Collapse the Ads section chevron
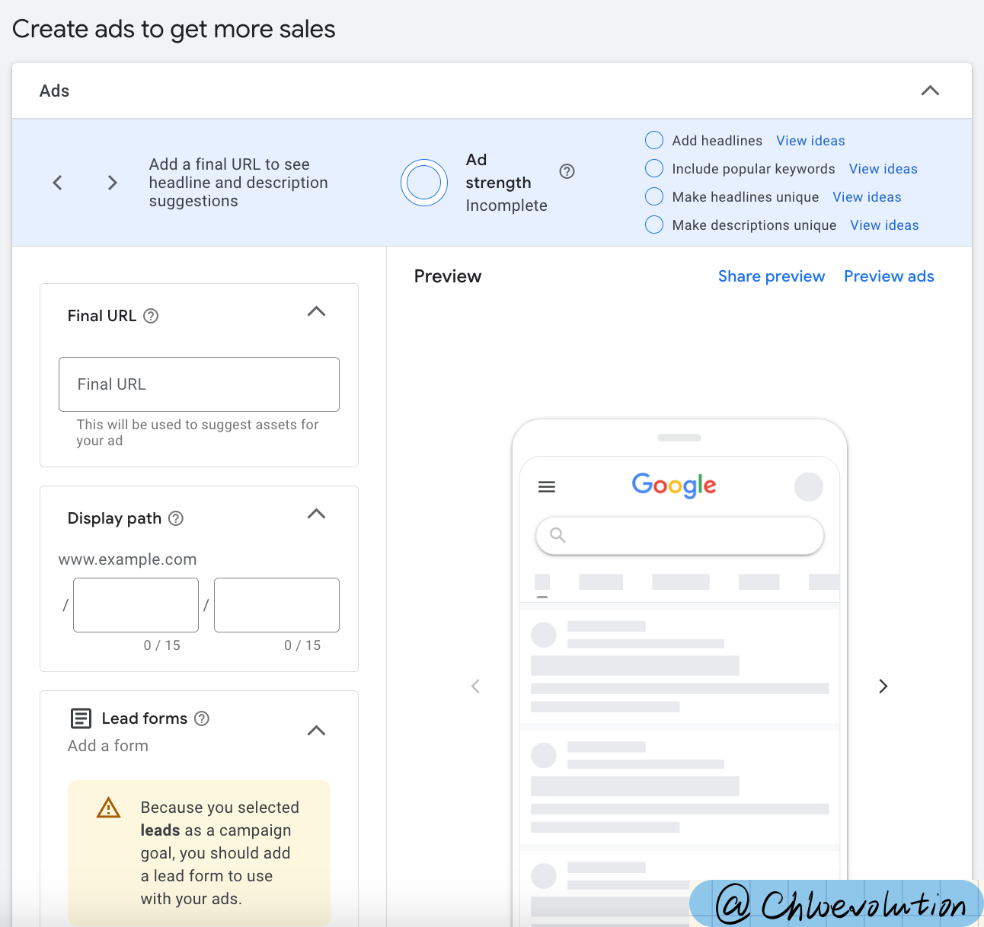Image resolution: width=984 pixels, height=927 pixels. pyautogui.click(x=930, y=91)
